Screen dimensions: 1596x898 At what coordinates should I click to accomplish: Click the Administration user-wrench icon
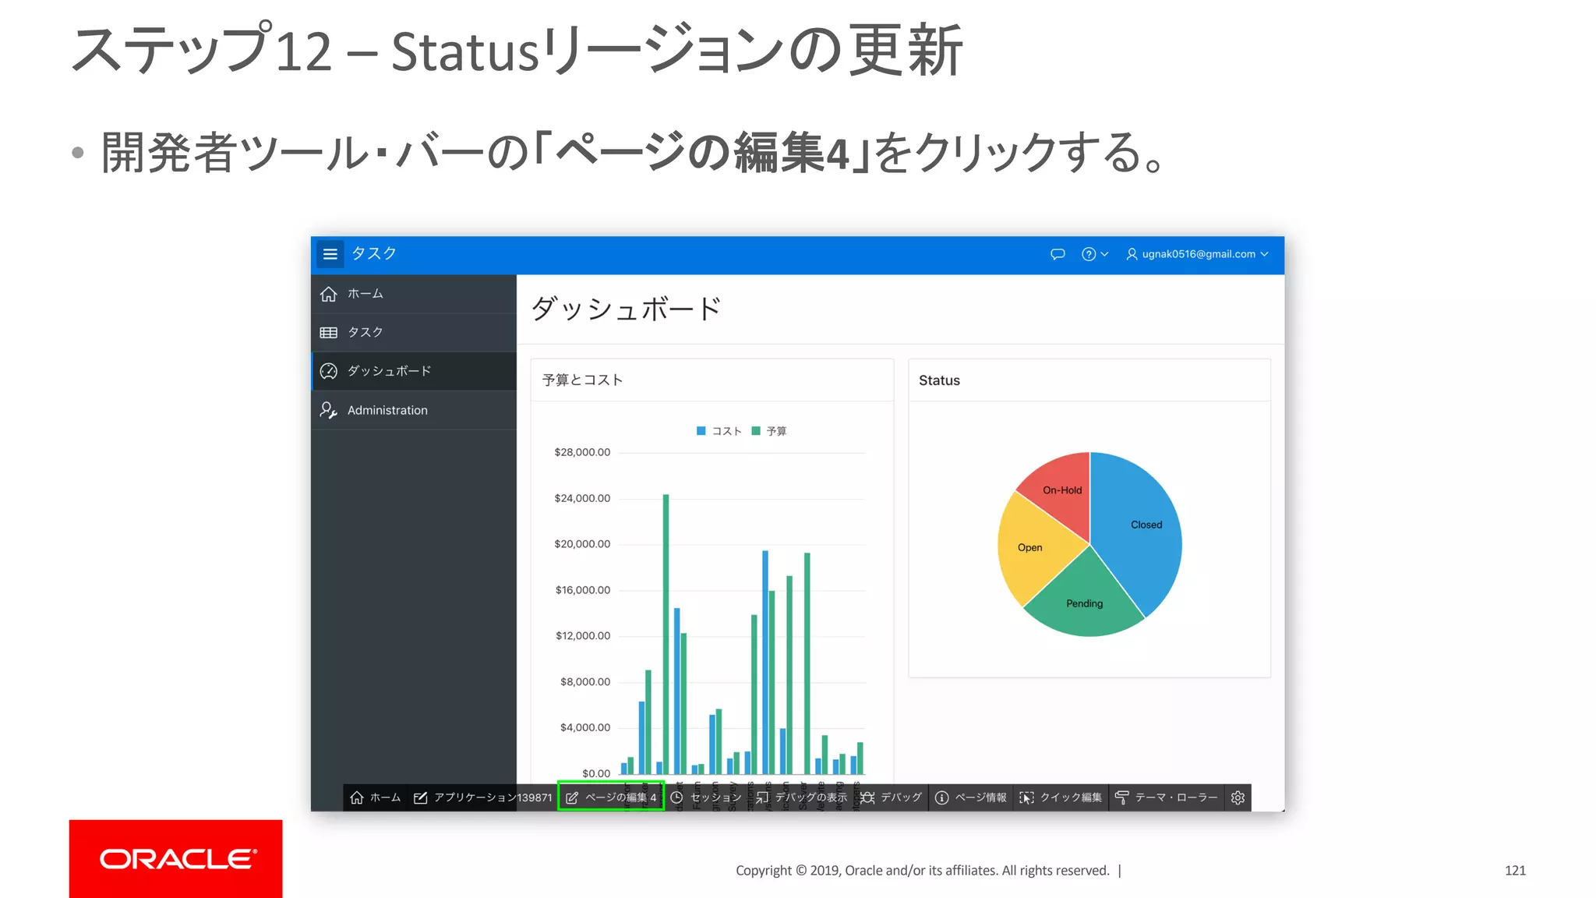tap(329, 410)
